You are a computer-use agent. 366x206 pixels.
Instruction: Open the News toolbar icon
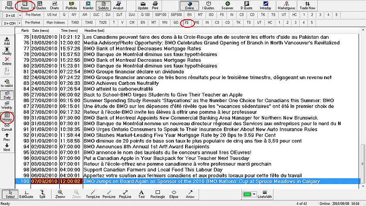[x=24, y=6]
